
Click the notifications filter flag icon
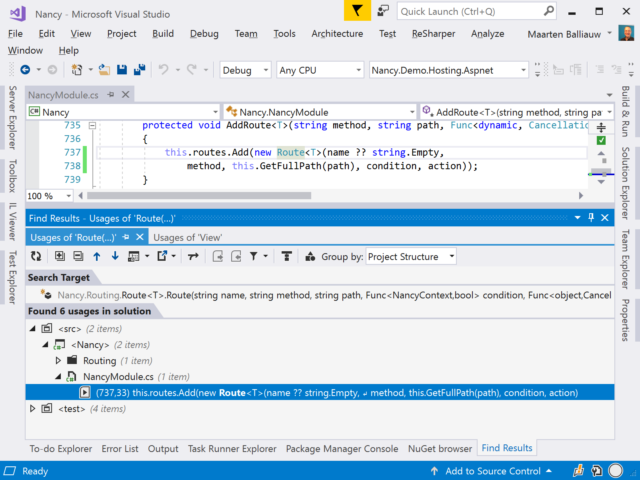(x=357, y=11)
